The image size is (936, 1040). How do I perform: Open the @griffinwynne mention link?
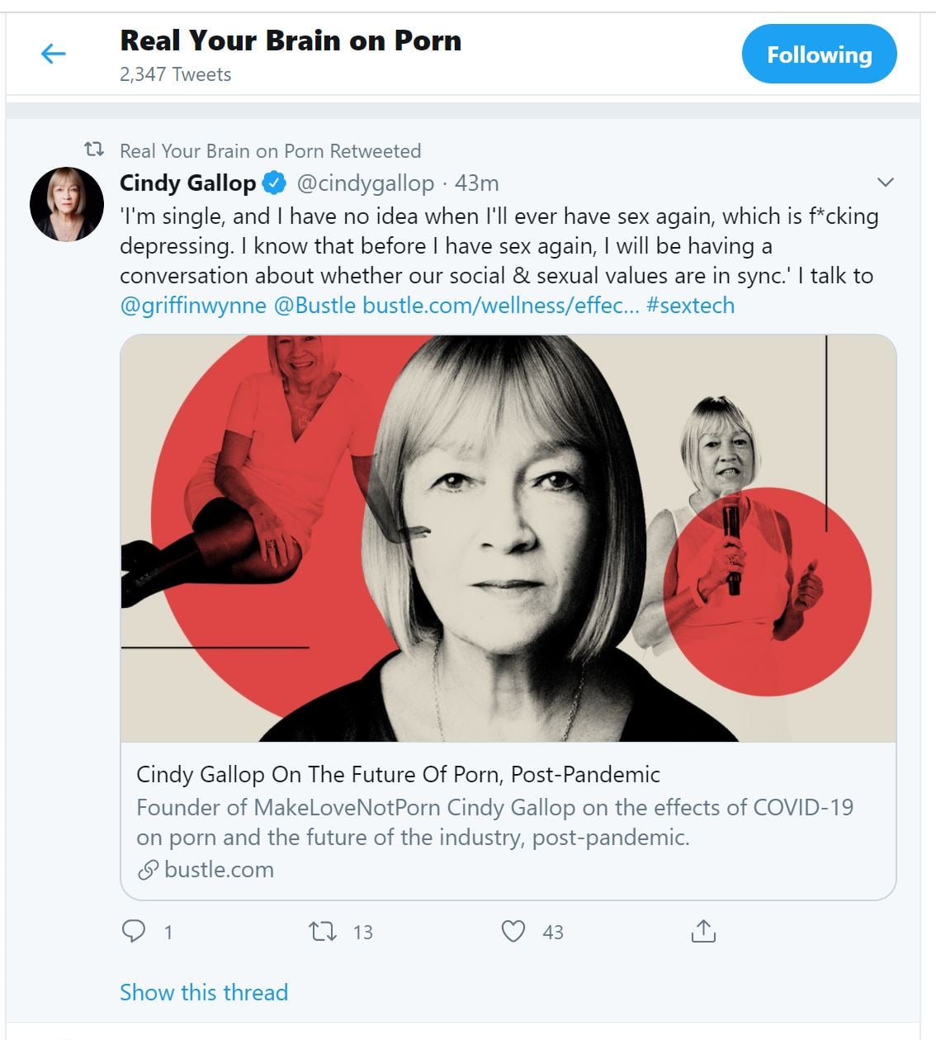[x=193, y=306]
